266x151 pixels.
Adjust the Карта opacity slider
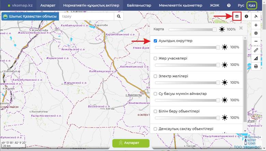click(x=214, y=29)
